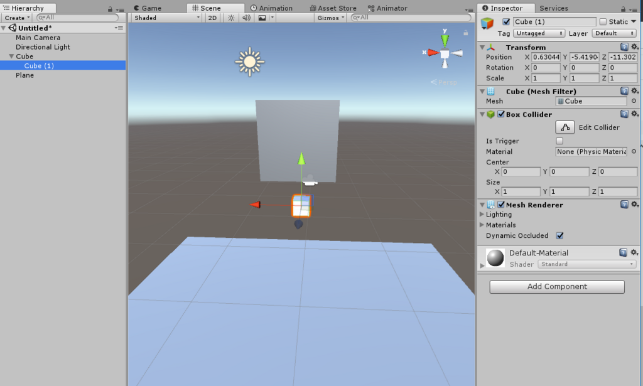This screenshot has width=643, height=386.
Task: Collapse the Cube parent object
Action: pyautogui.click(x=11, y=56)
